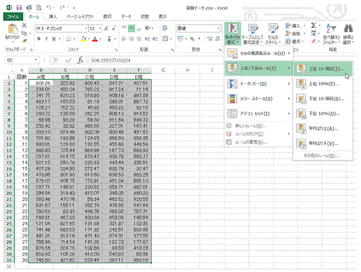Viewport: 361px width, 272px height.
Task: Select Top 10 Items rule
Action: tap(323, 69)
